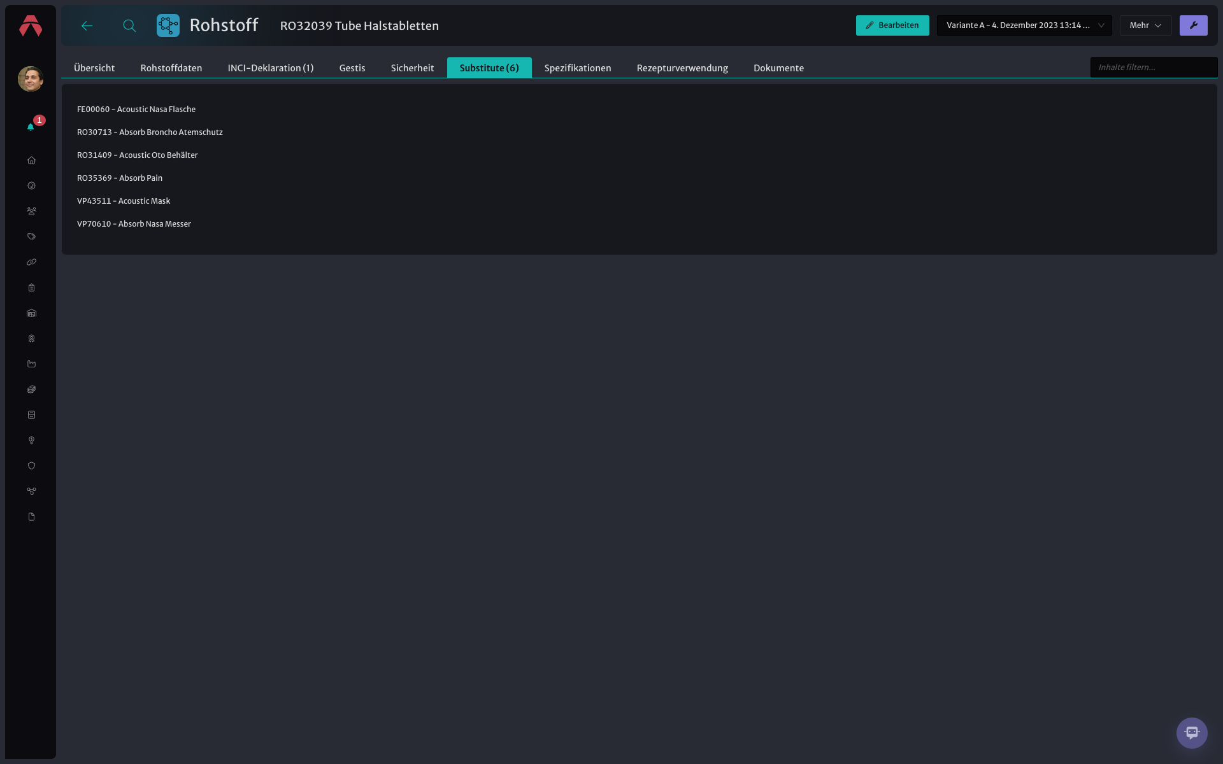Open the Variante A version dropdown

pos(1024,25)
